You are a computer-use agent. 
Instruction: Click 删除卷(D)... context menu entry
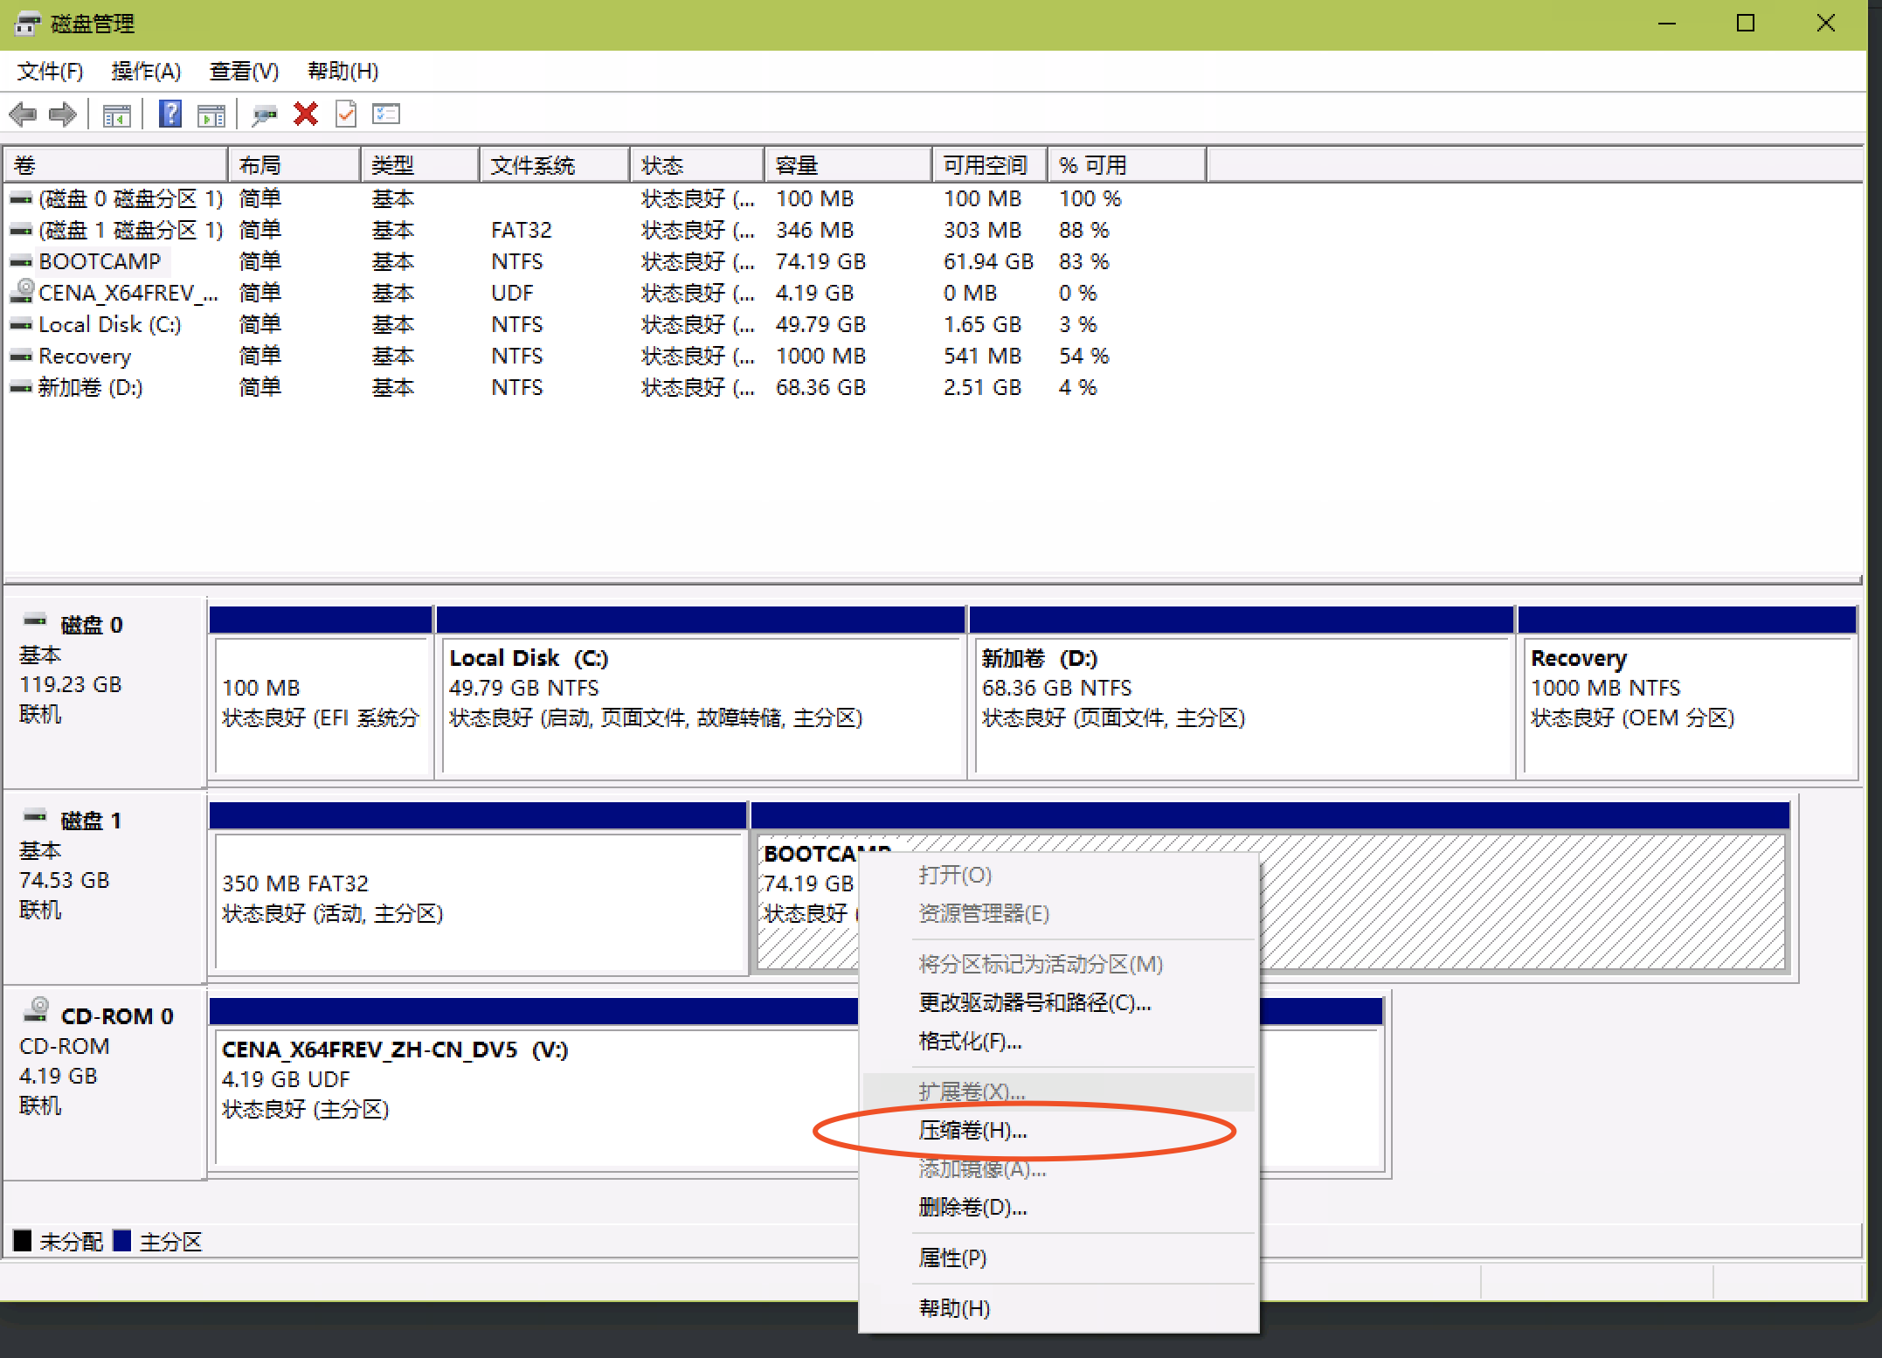click(972, 1208)
